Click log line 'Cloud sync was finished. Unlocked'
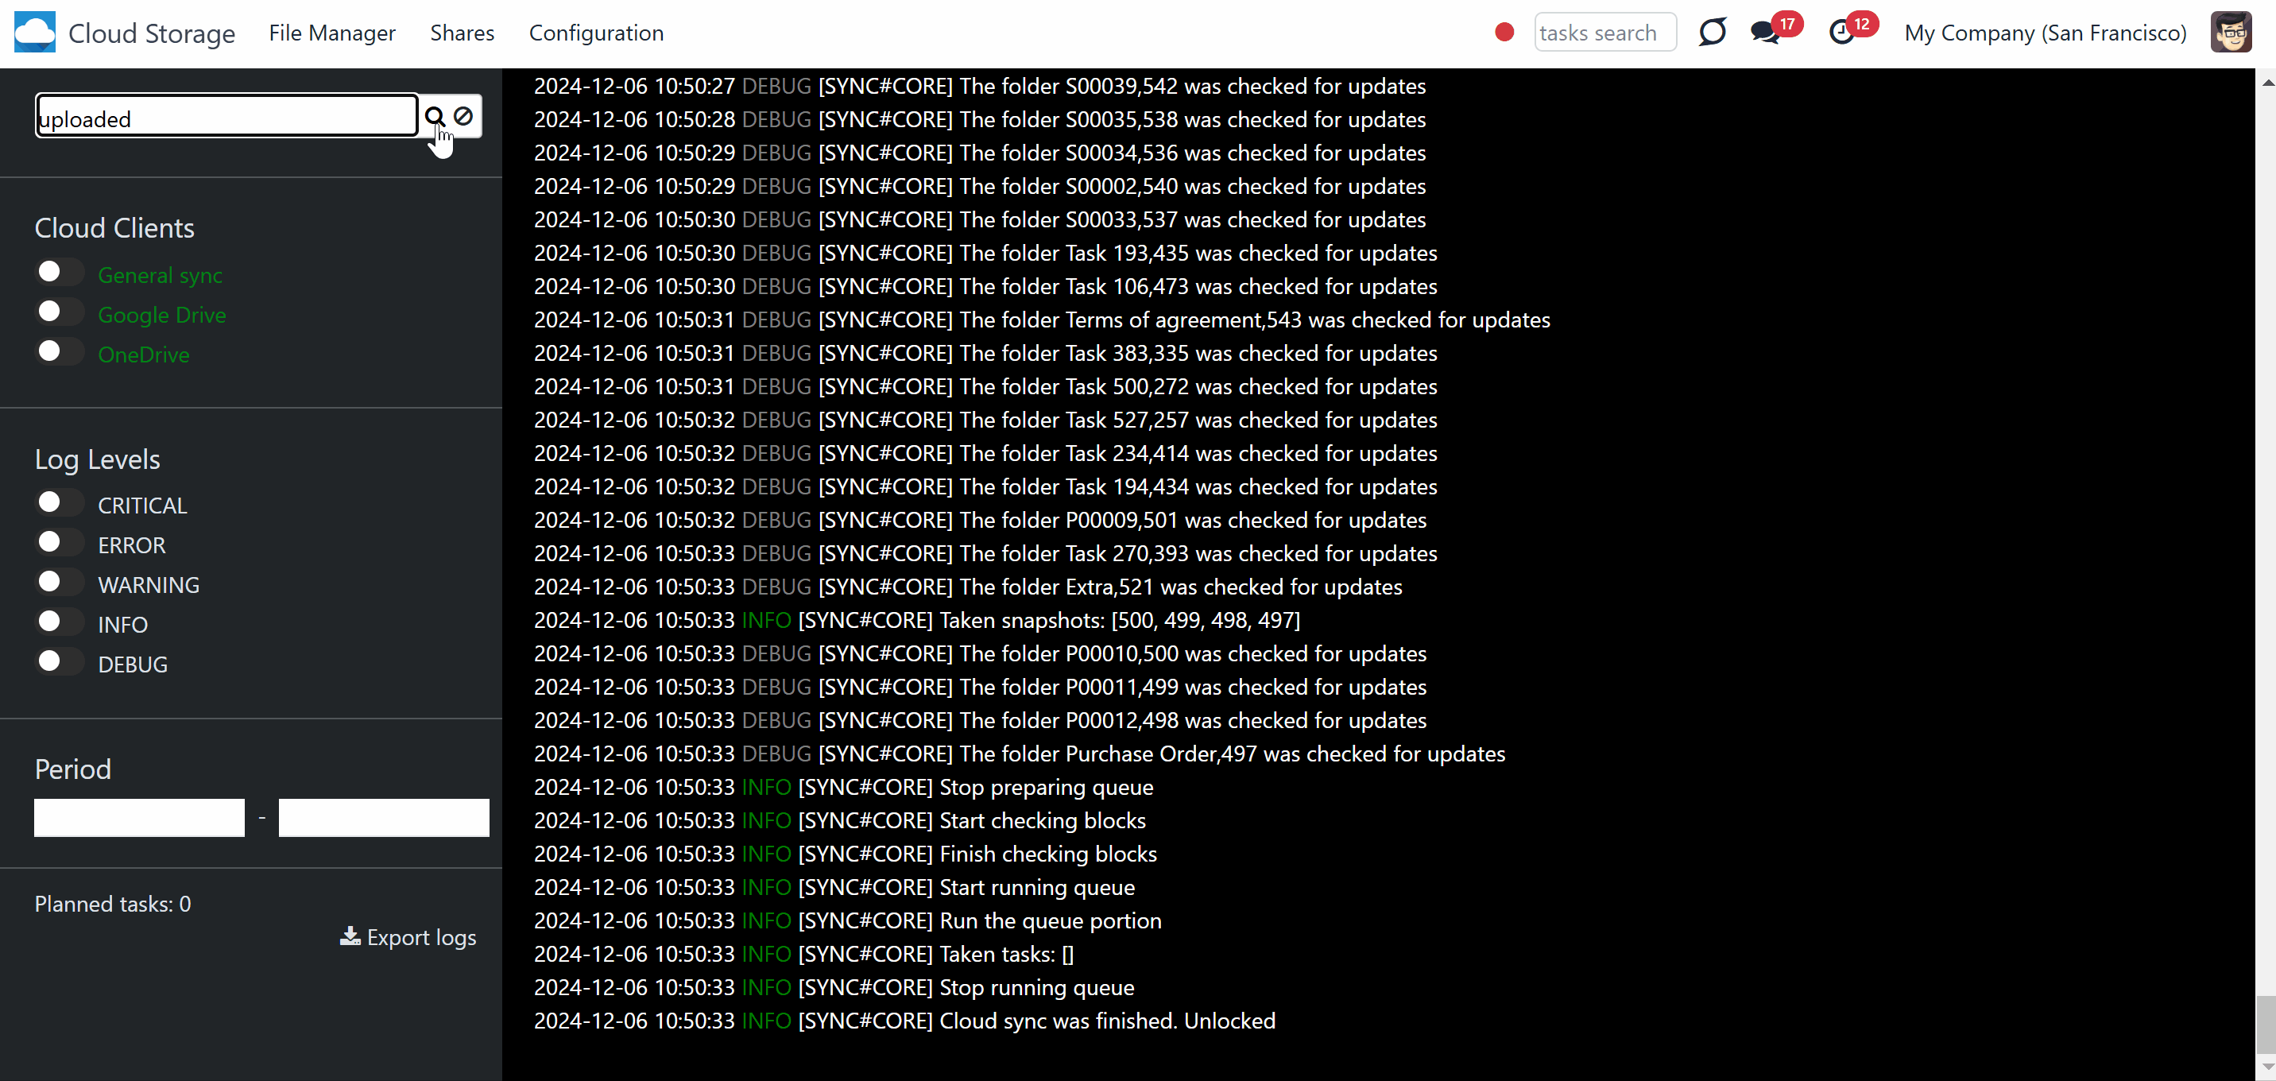The height and width of the screenshot is (1081, 2276). tap(904, 1021)
